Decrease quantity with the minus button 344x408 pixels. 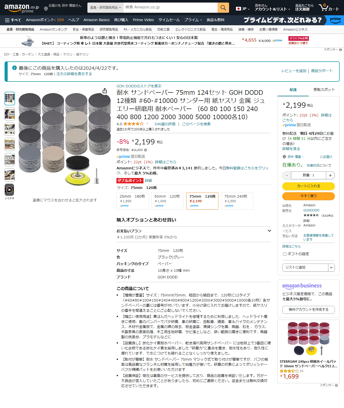coord(287,175)
